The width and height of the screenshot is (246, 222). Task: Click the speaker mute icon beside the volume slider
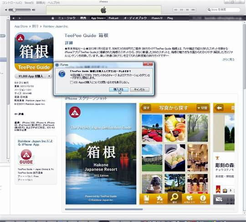(x=6, y=10)
